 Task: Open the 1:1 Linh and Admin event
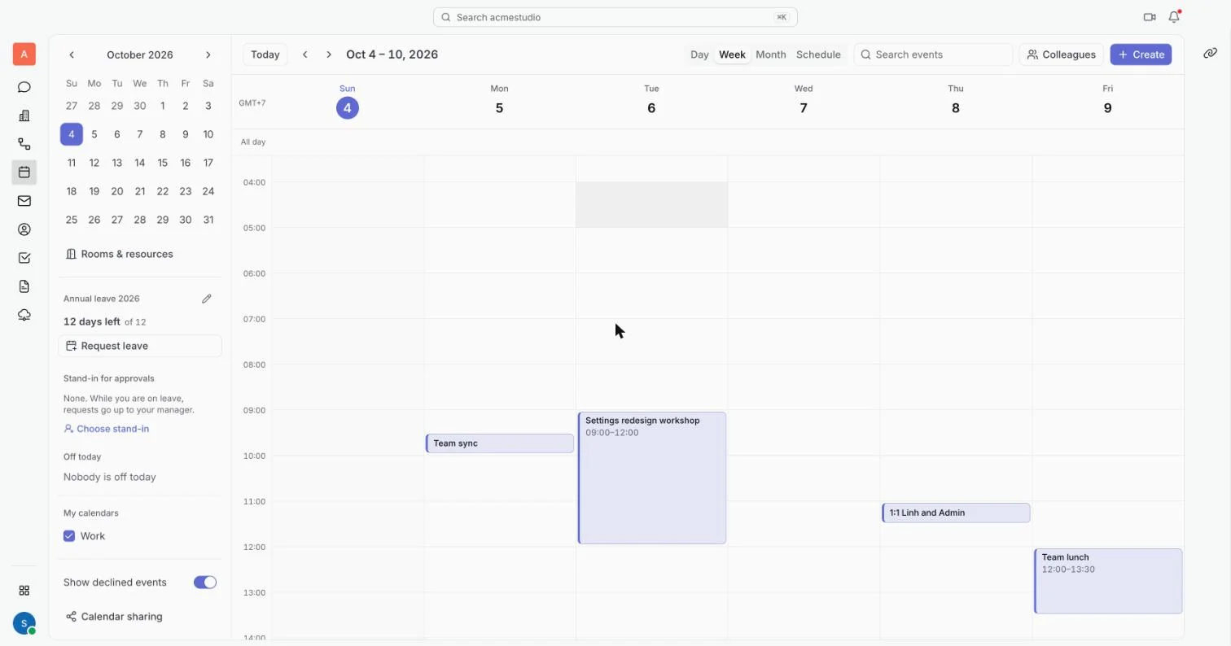[956, 513]
